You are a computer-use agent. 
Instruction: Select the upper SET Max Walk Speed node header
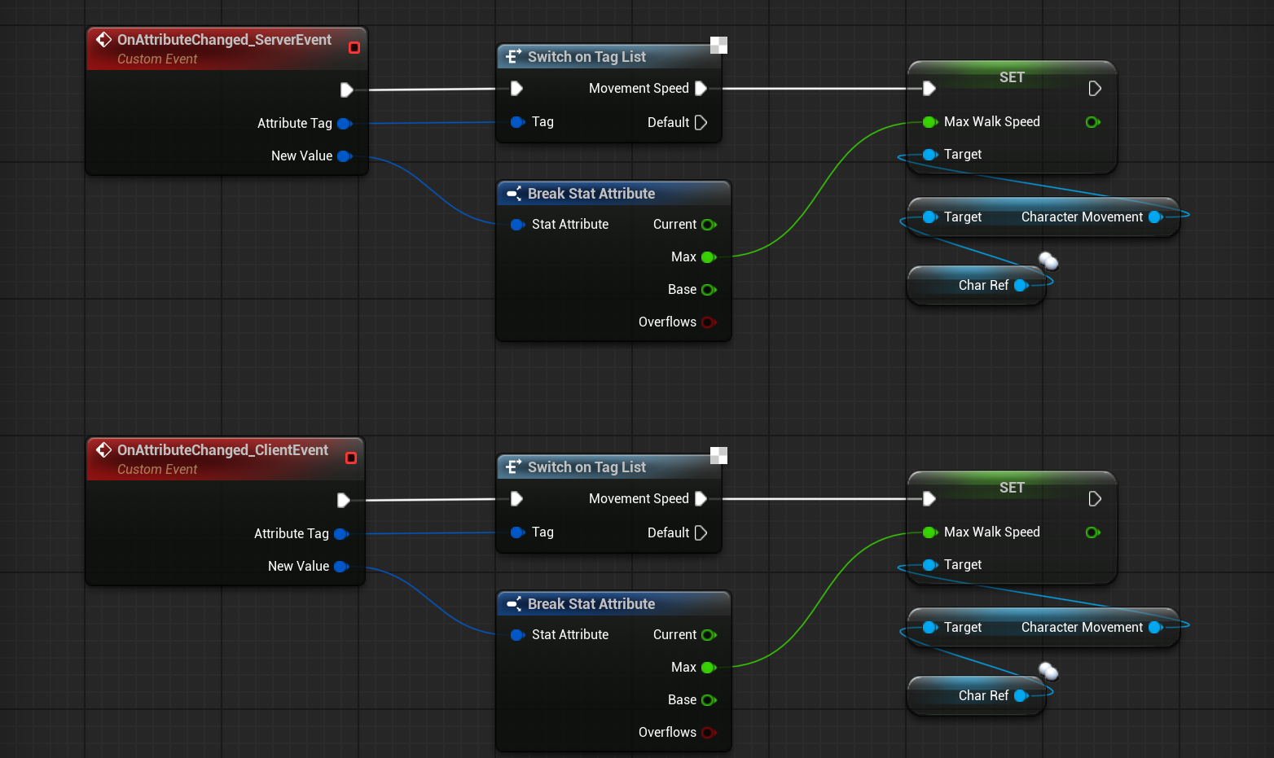[1012, 77]
